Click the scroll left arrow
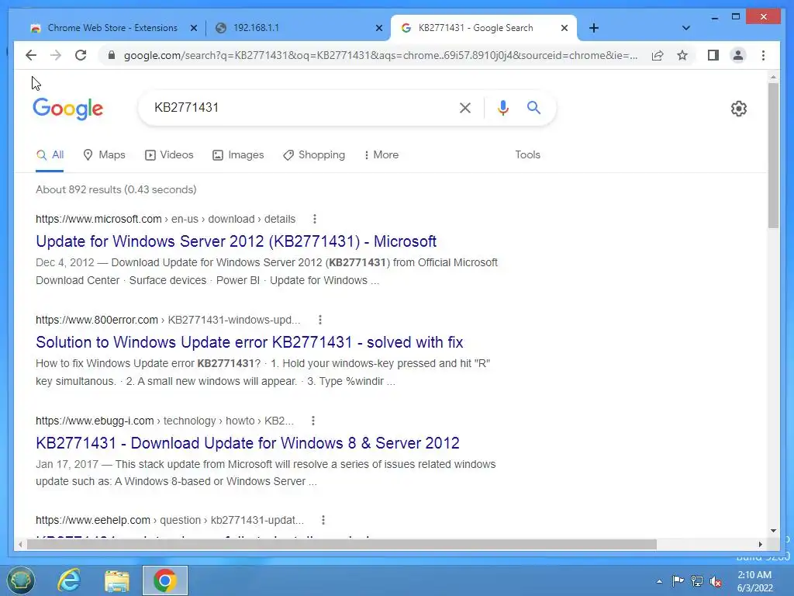The width and height of the screenshot is (794, 596). coord(20,544)
